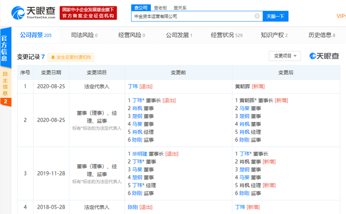Select the 官方信息 side tab
Viewport: 346px width, 214px height.
(5, 48)
